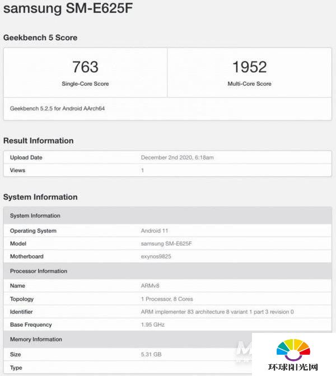
Task: Click the Processor Information section header
Action: (x=167, y=271)
